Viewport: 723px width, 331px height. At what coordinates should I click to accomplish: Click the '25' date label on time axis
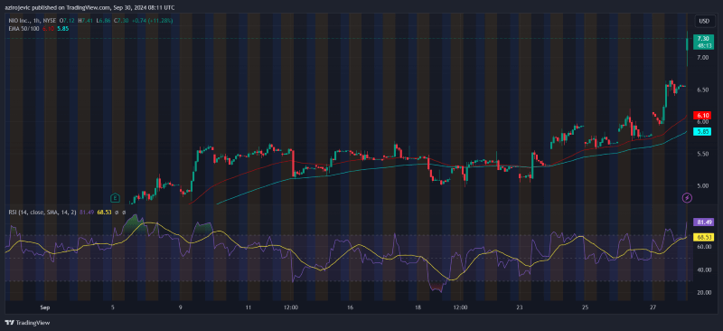tap(585, 307)
